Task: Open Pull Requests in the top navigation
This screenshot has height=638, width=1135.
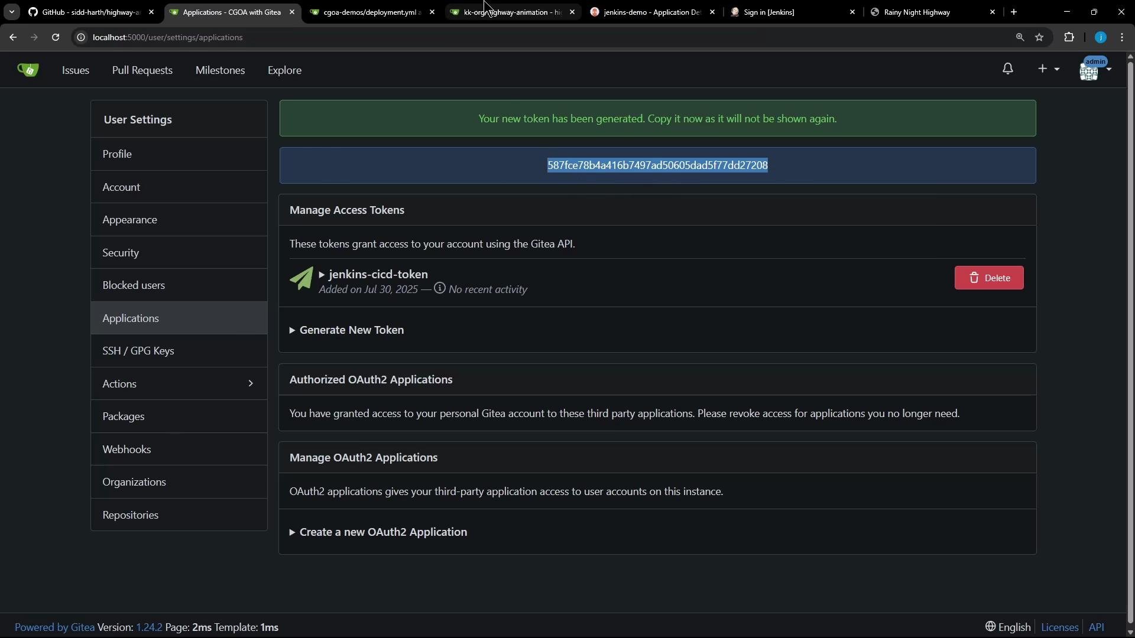Action: pyautogui.click(x=142, y=70)
